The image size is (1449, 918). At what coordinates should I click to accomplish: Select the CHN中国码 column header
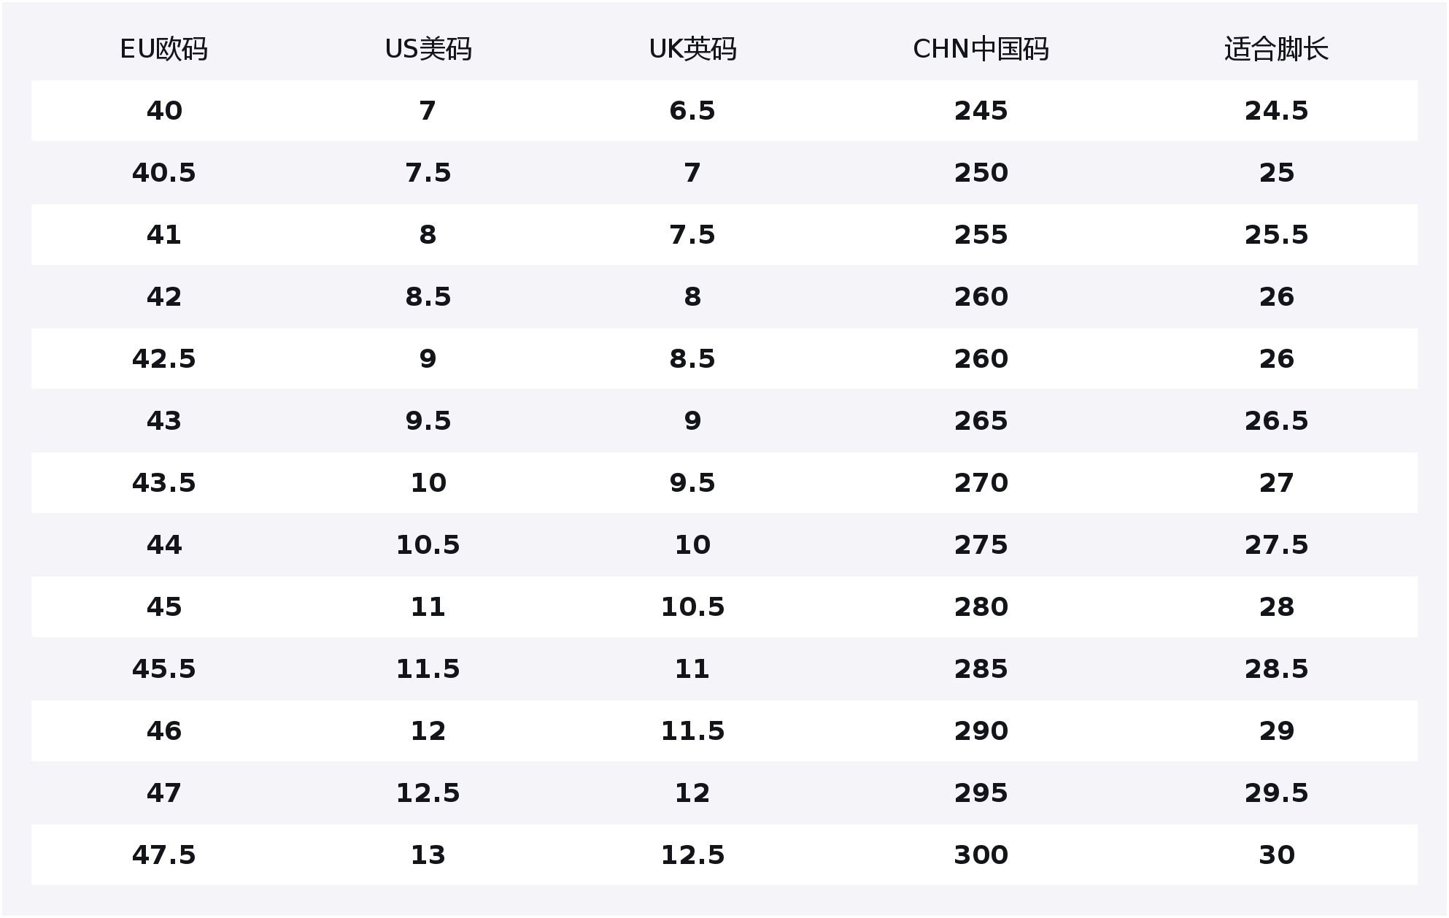point(981,49)
